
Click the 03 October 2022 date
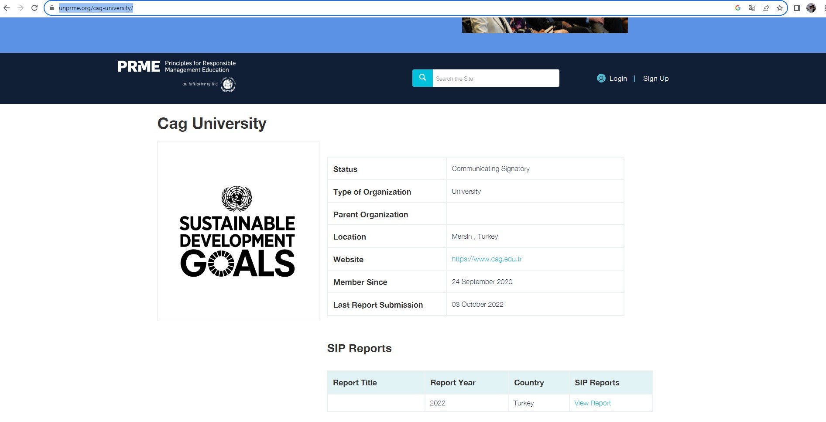[477, 304]
